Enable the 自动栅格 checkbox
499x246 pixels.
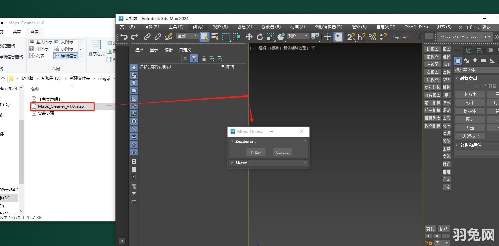[476, 86]
